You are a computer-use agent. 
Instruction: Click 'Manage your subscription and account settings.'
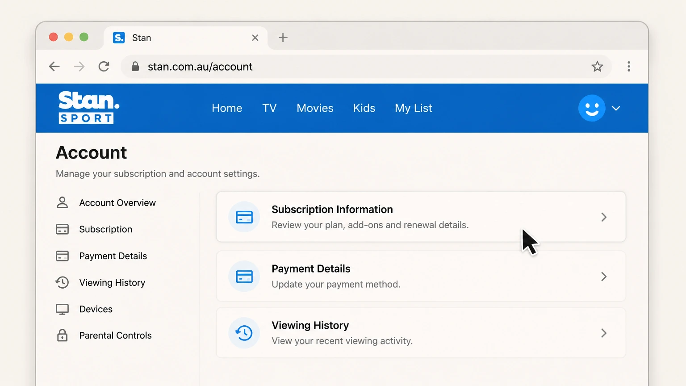[x=158, y=174]
